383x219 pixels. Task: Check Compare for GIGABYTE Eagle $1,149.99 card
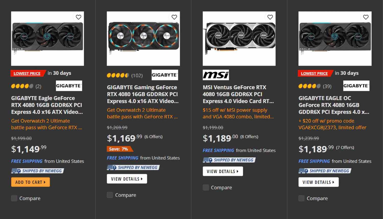point(14,198)
